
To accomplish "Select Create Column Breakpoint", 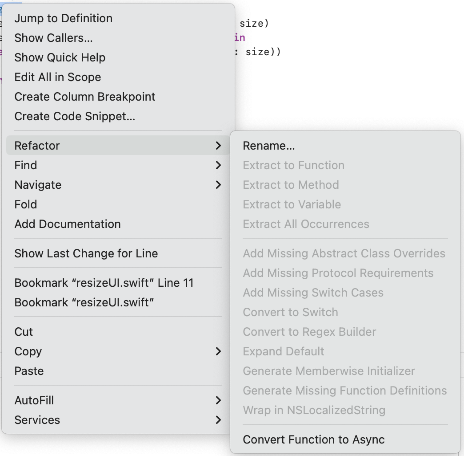I will click(84, 97).
